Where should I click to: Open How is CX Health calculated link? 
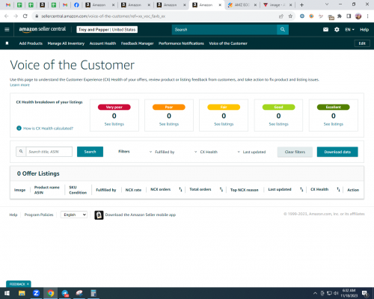(x=48, y=129)
